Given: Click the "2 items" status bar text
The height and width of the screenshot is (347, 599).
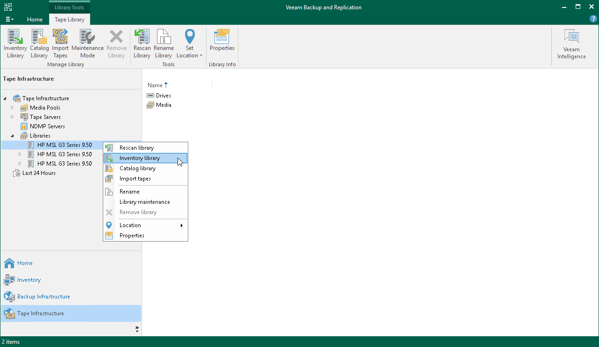Looking at the screenshot, I should point(11,342).
